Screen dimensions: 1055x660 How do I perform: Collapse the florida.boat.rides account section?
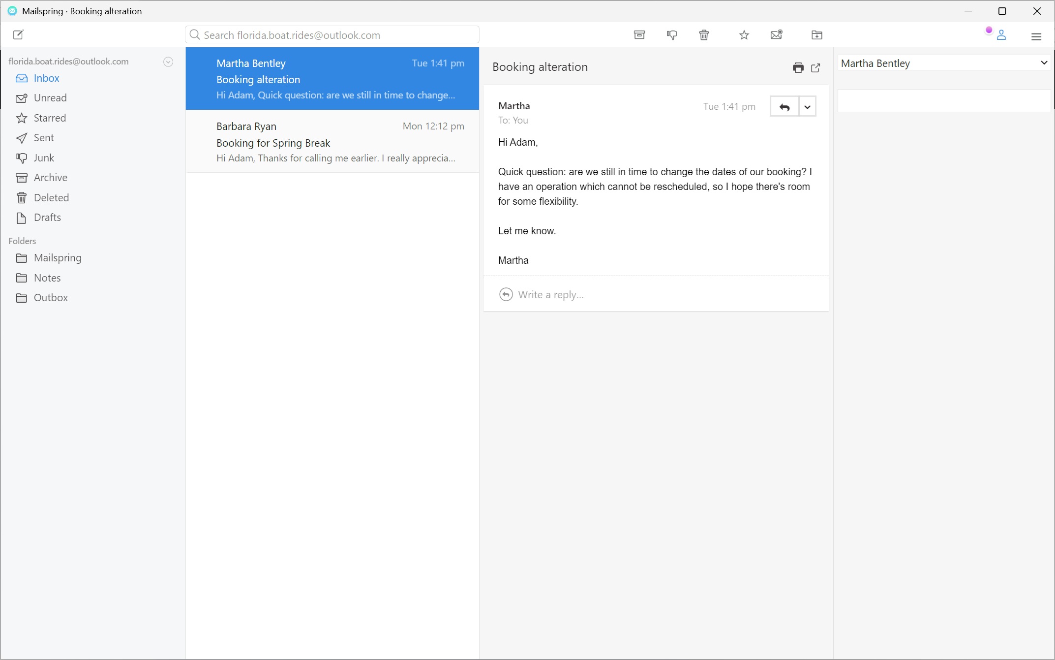(x=168, y=62)
